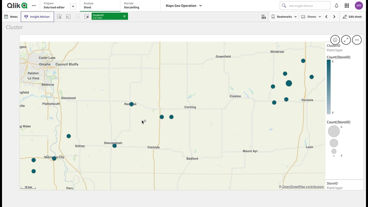Click the Count(StoreID) color gradient legend
The width and height of the screenshot is (368, 207).
[x=329, y=87]
